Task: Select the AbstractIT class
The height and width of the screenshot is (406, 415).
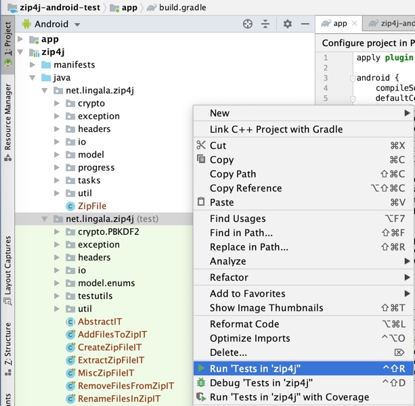Action: (x=93, y=321)
